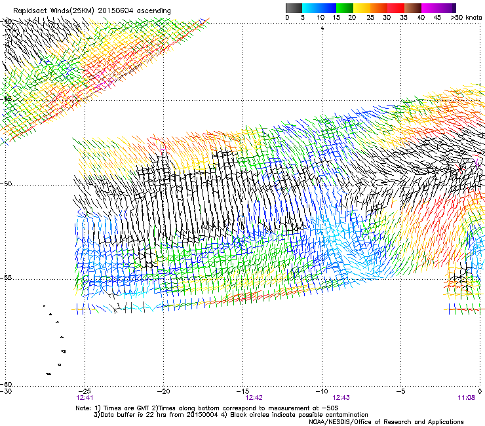Click the yellow 20-25 knots legend segment
This screenshot has width=485, height=426.
[x=362, y=8]
